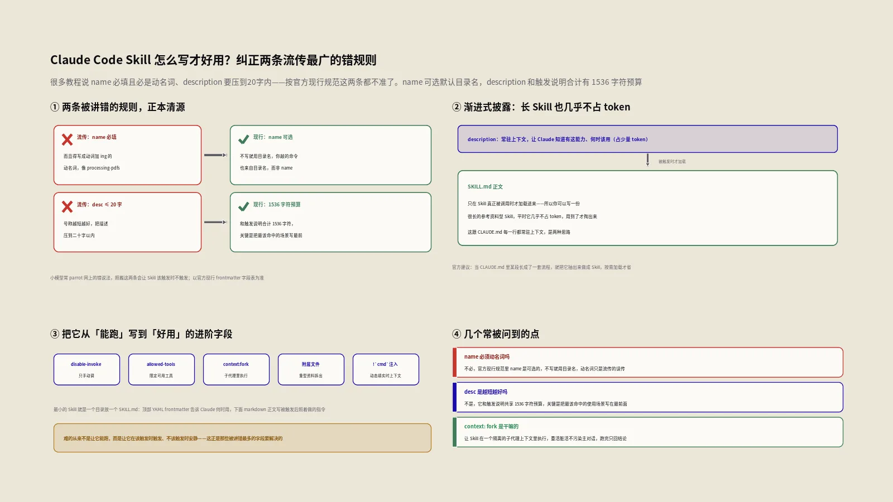Image resolution: width=893 pixels, height=502 pixels.
Task: Click the subtitle starting 很多教程说 name 必填
Action: (346, 82)
